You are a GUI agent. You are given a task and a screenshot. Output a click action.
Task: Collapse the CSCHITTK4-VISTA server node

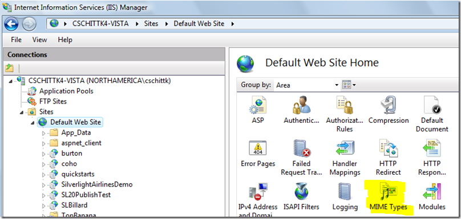click(11, 81)
